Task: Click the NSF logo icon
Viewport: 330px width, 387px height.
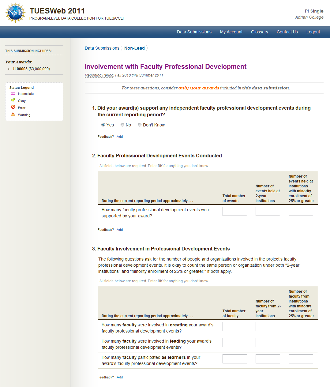Action: pos(15,13)
